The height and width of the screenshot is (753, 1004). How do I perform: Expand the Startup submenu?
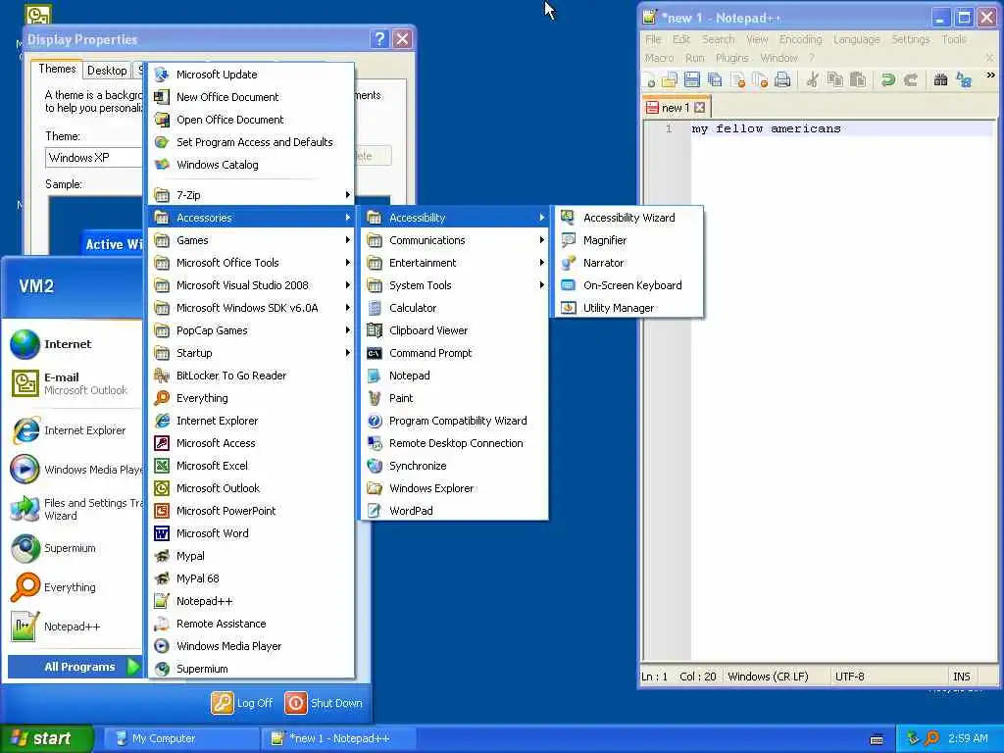point(252,353)
